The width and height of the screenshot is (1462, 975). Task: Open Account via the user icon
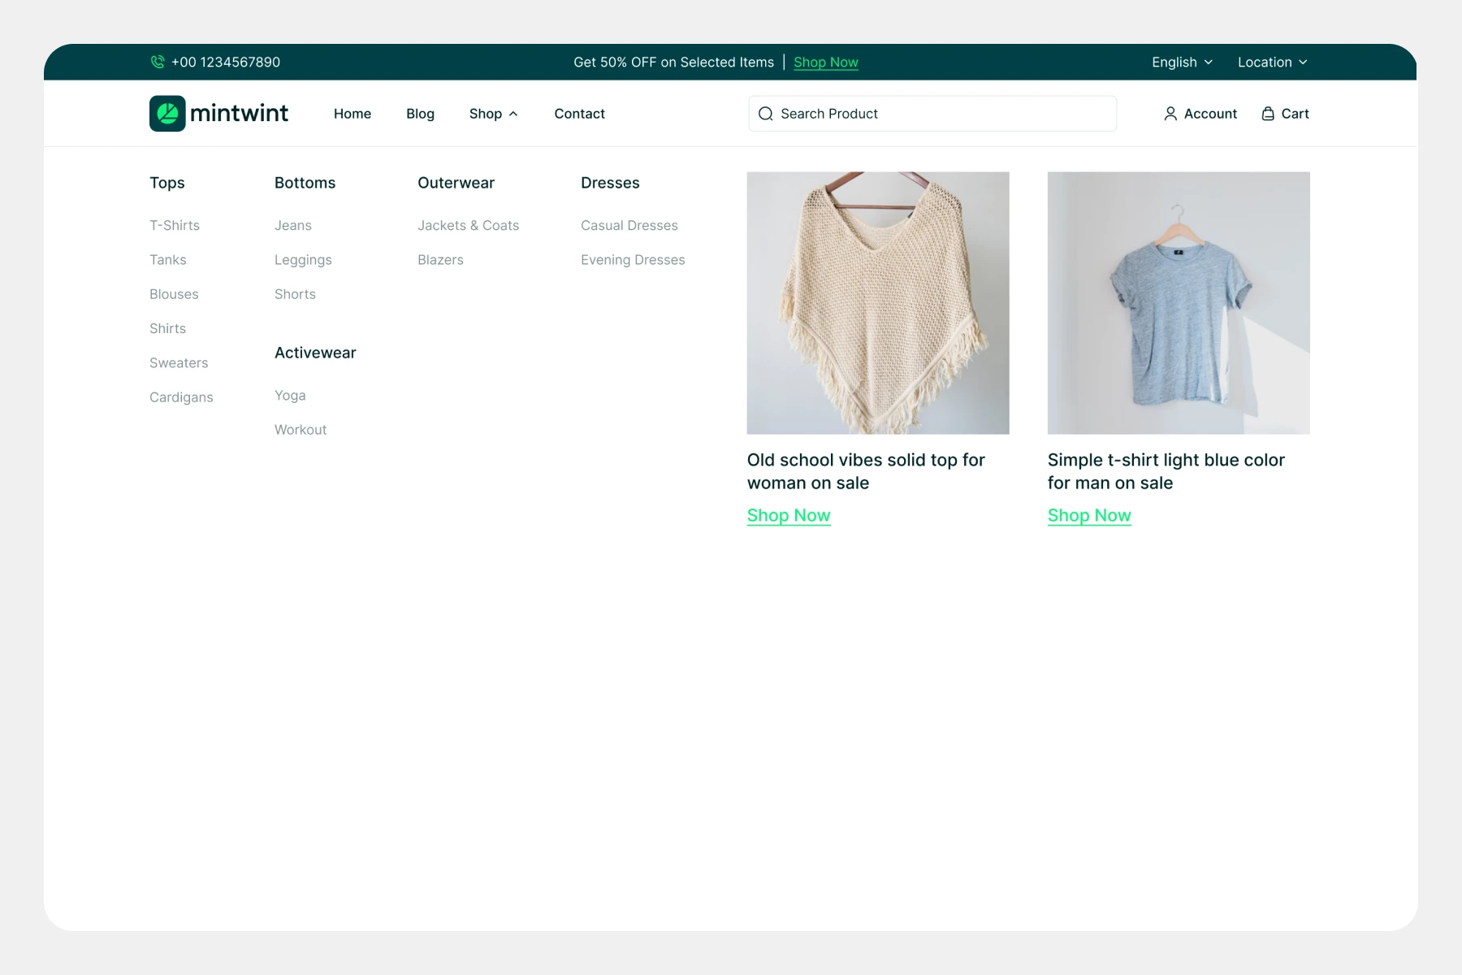pos(1170,114)
